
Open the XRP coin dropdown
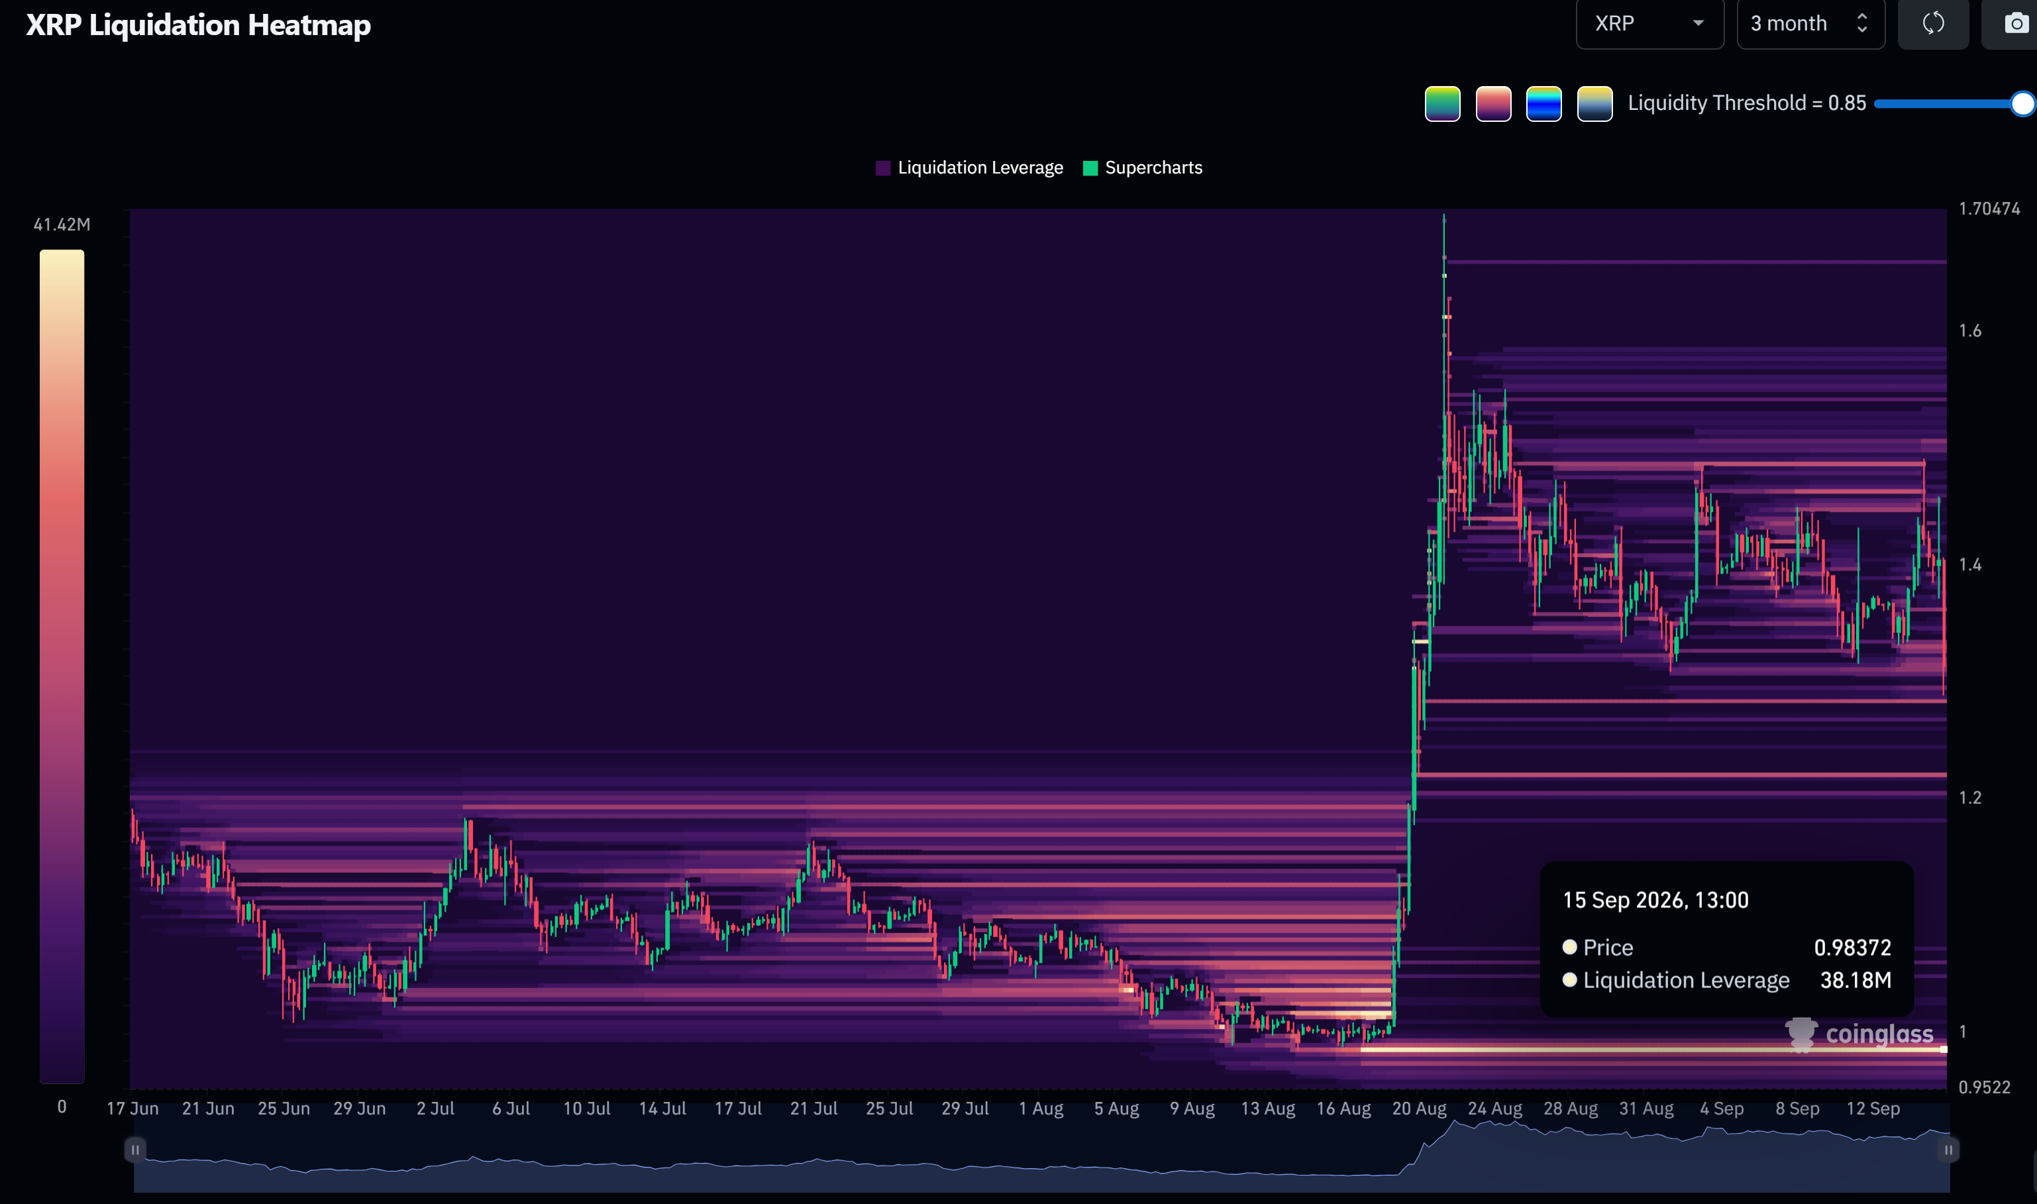(x=1650, y=24)
